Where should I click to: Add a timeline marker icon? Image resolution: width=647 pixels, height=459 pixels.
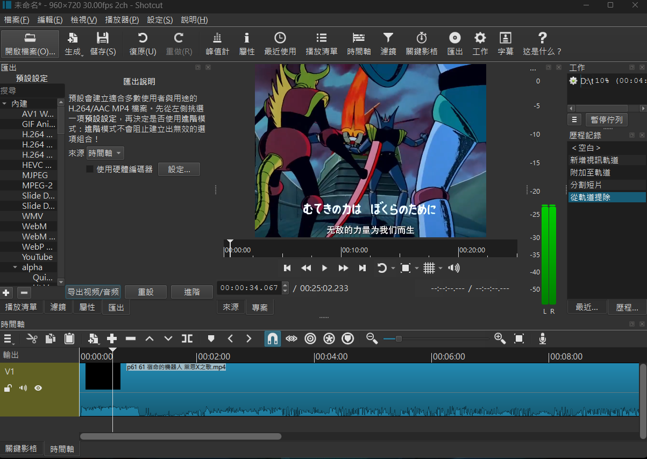point(211,338)
